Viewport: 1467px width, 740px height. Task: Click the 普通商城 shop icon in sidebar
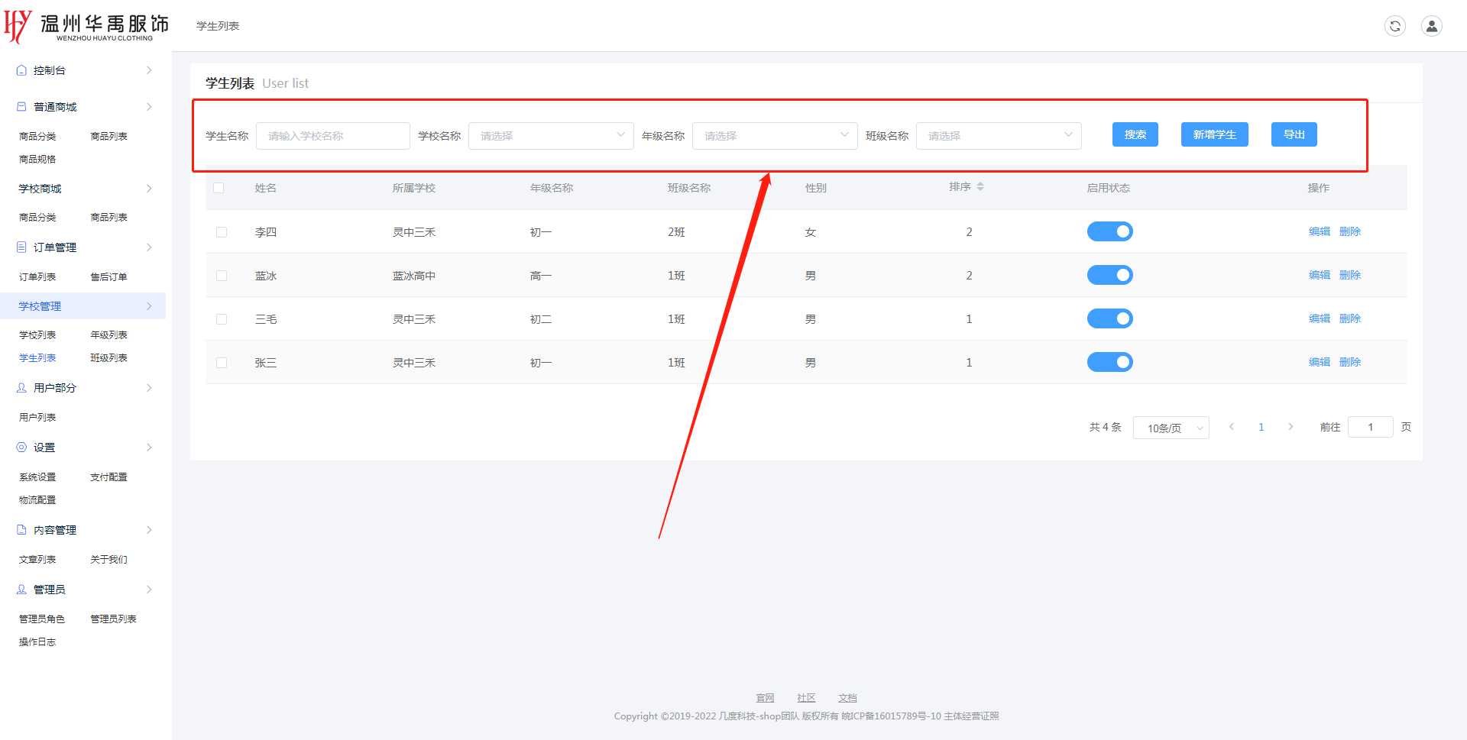coord(21,107)
